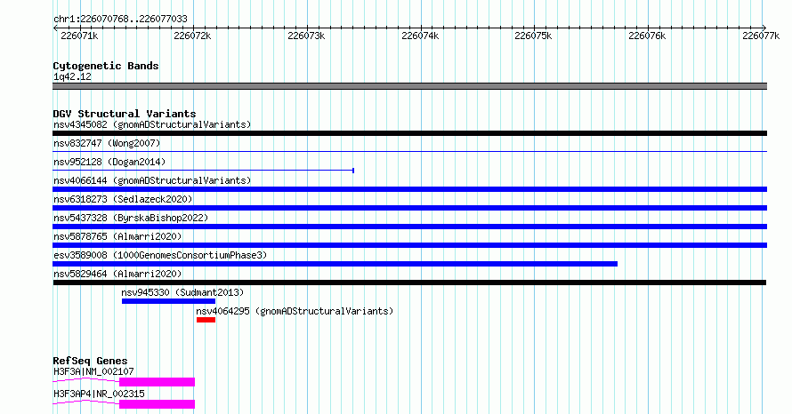Image resolution: width=792 pixels, height=414 pixels.
Task: Click the blue esv3589008 variant bar
Action: coord(335,264)
